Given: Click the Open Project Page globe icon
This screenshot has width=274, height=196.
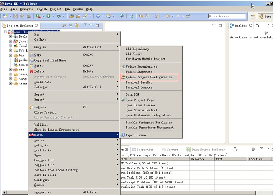Looking at the screenshot, I should click(x=123, y=100).
